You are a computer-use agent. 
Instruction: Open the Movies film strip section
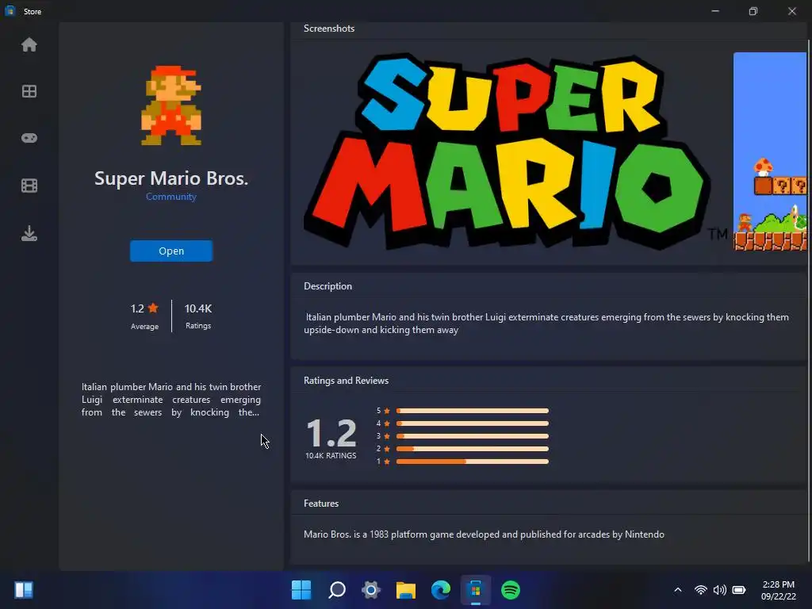[29, 186]
